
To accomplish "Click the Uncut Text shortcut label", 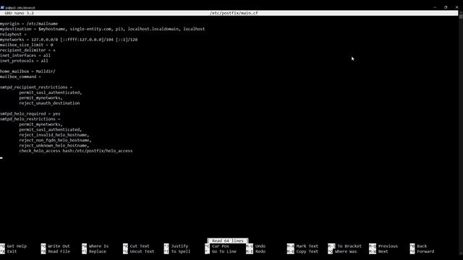I will [x=142, y=251].
